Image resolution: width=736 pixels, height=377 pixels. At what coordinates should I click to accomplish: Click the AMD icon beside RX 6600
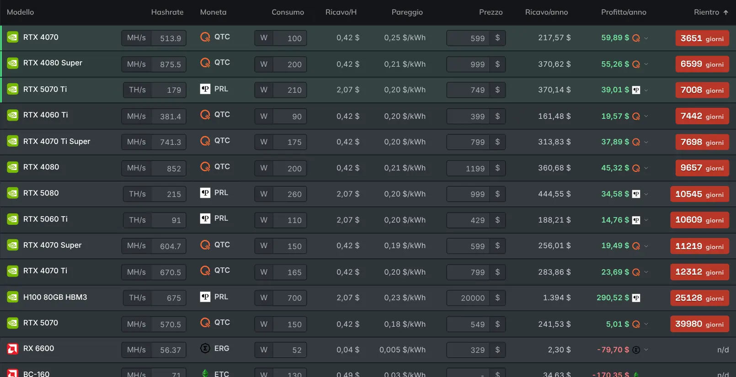point(13,349)
